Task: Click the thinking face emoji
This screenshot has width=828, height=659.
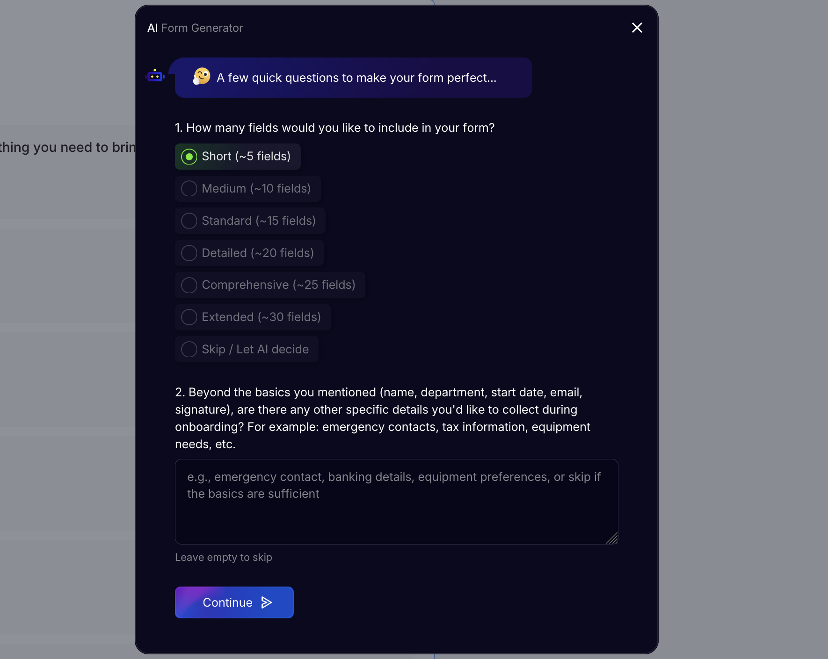Action: pos(202,76)
